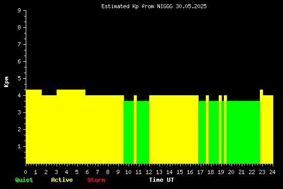Click the green bar between 11 and 12
Screen dimensions: 283x189
tap(143, 132)
